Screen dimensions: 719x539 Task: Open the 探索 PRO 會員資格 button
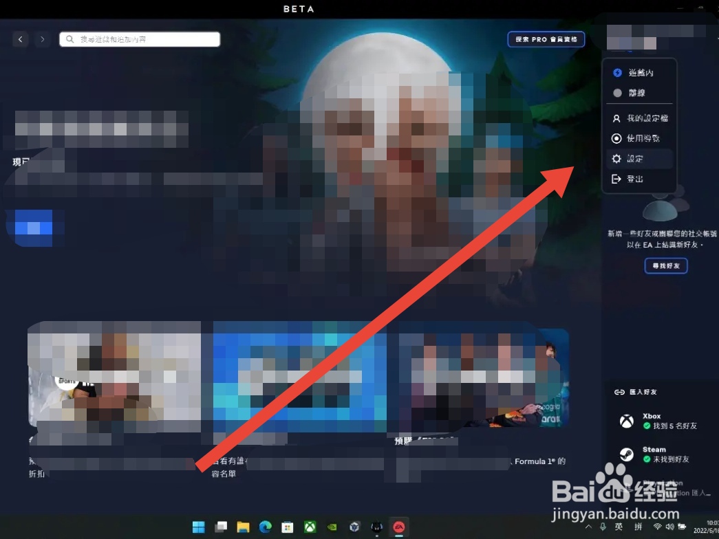coord(546,39)
